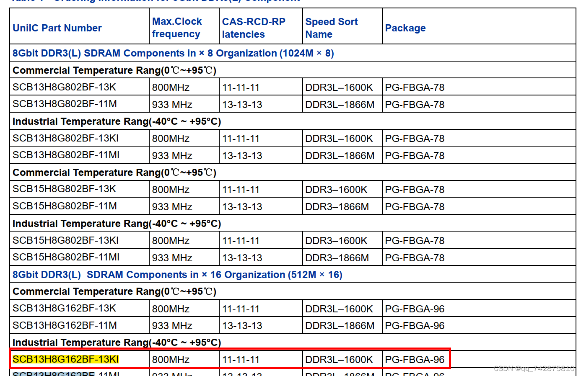This screenshot has height=376, width=581.
Task: Click 800MHz in the SCB13H8G162BF-13K row
Action: 171,309
